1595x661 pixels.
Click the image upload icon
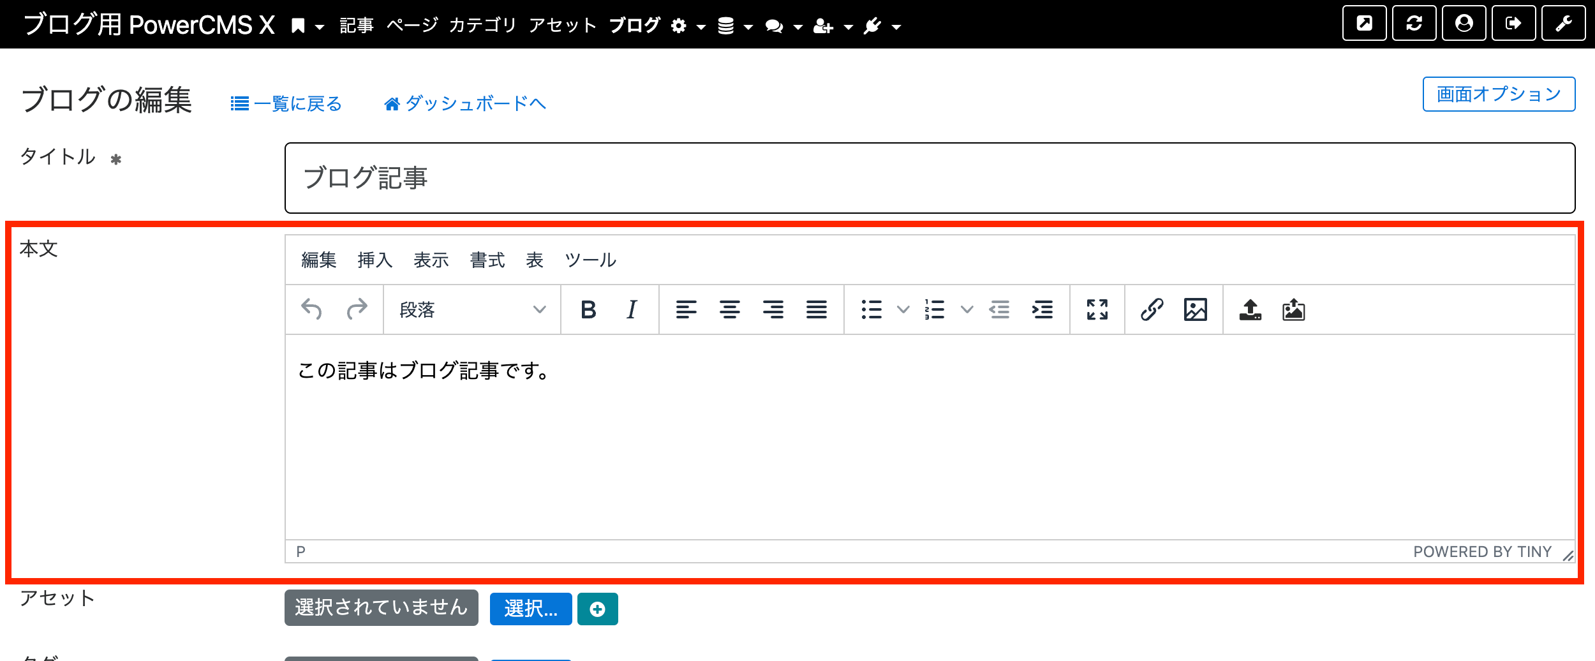[x=1294, y=309]
